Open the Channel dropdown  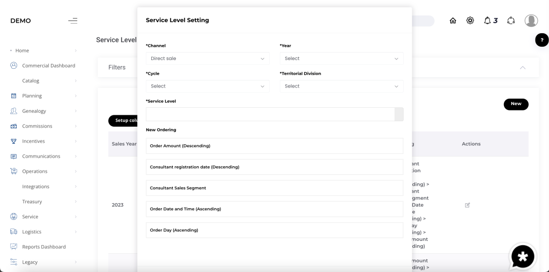coord(207,58)
